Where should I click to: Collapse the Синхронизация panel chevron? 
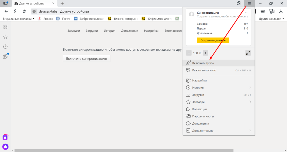pos(246,12)
